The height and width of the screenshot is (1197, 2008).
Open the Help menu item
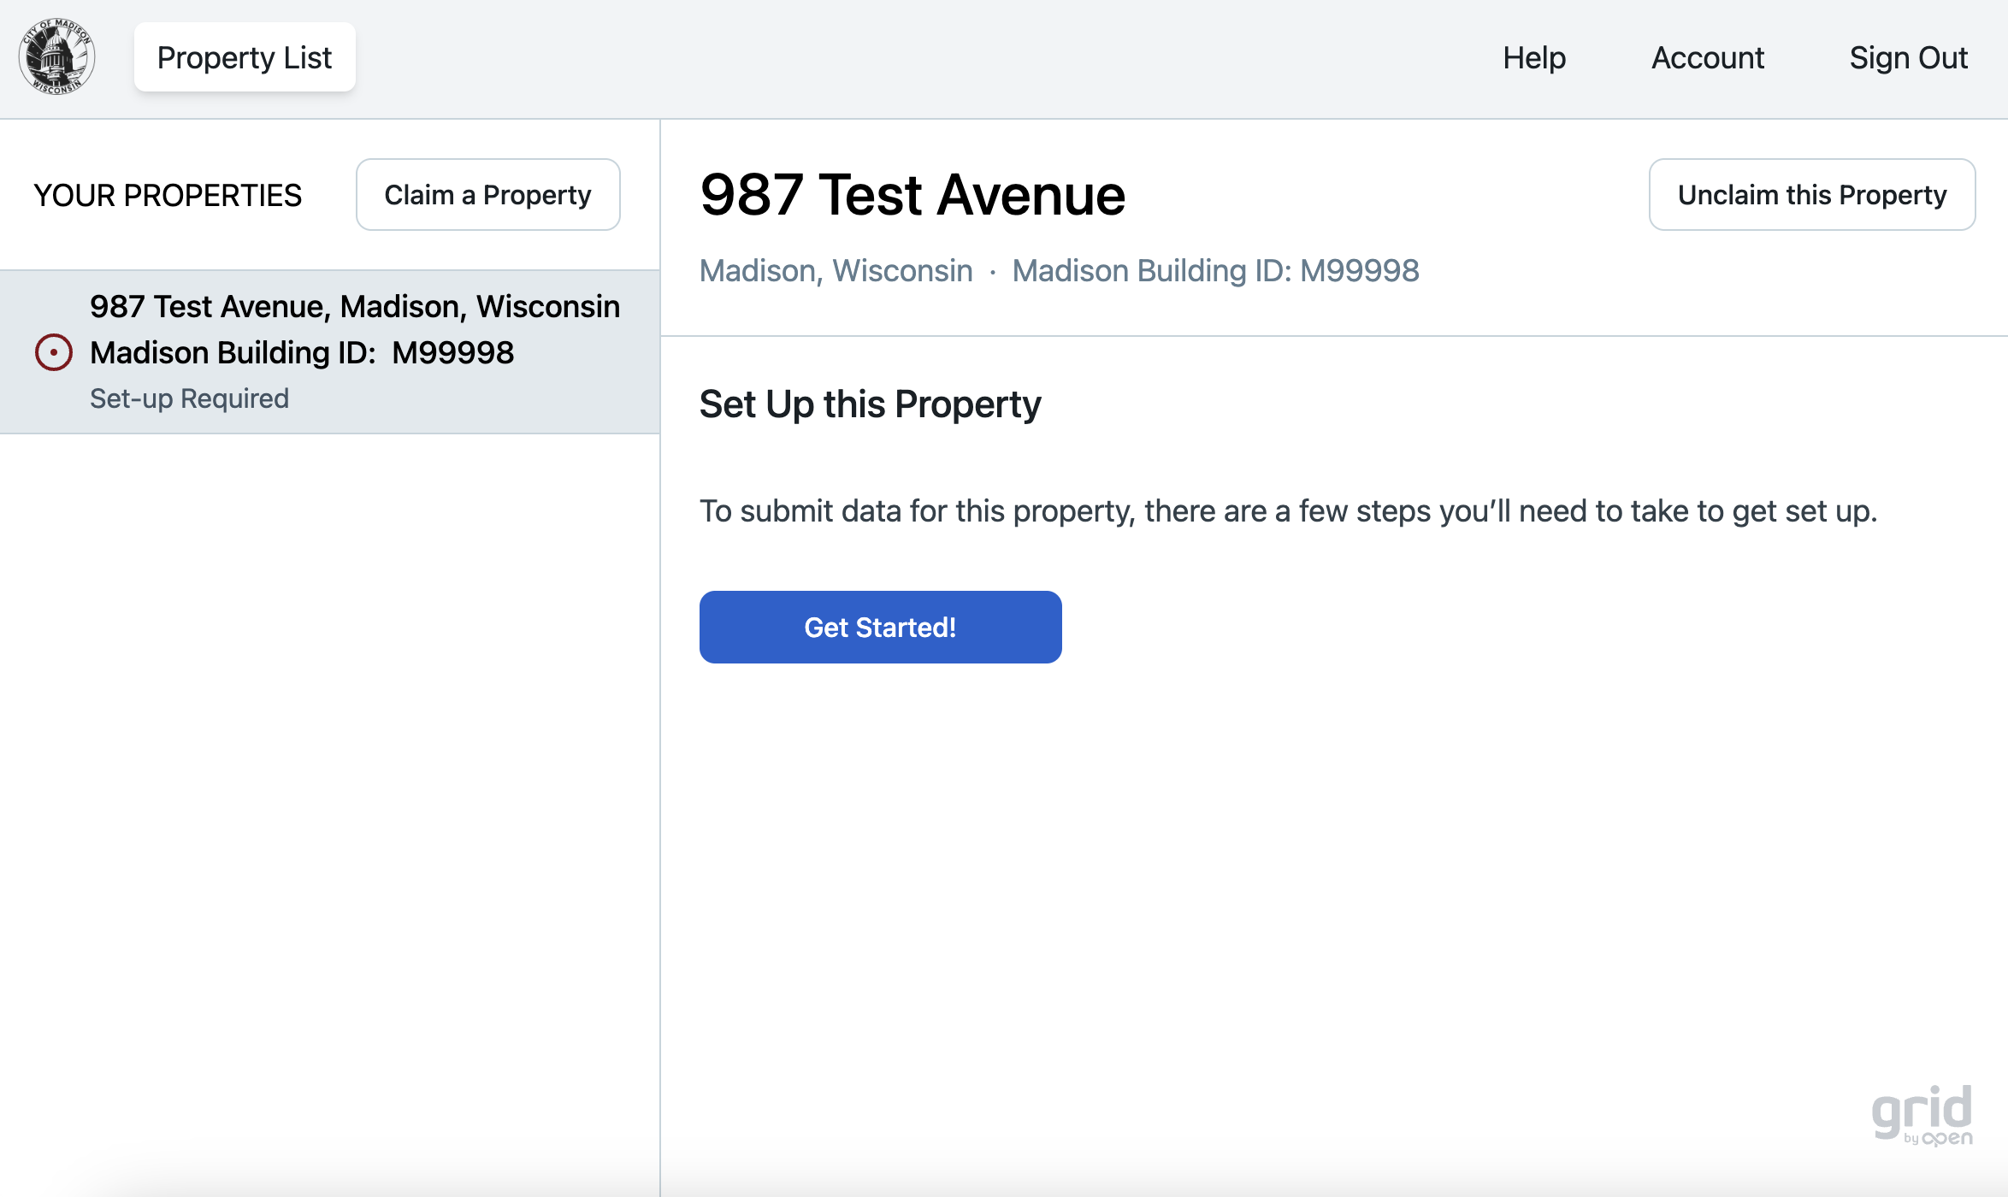coord(1534,57)
